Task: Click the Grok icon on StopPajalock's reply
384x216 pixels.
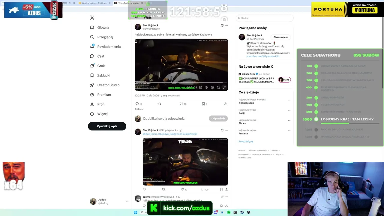Action: [x=222, y=130]
